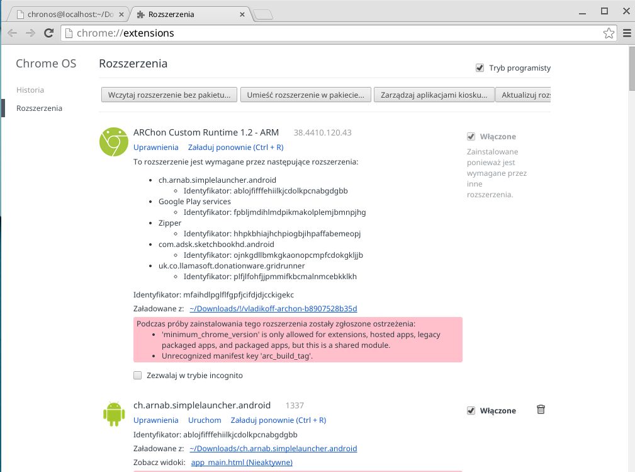Delete ch.arnab.simplelauncher using the trash icon
The image size is (635, 472).
pos(540,410)
